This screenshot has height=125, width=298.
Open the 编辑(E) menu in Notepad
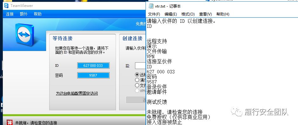pos(171,14)
